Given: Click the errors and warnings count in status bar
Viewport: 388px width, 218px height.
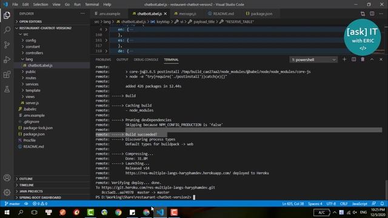Looking at the screenshot, I should point(40,203).
